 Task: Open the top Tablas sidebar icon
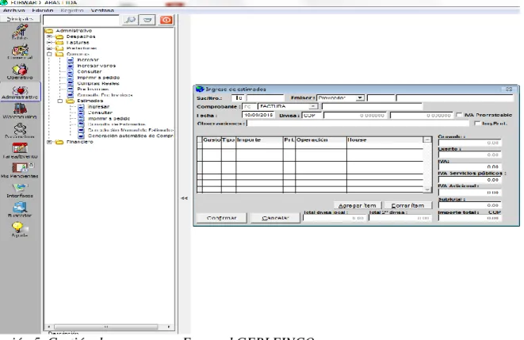20,31
